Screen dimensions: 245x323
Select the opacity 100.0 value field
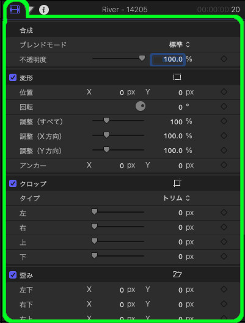[x=167, y=59]
